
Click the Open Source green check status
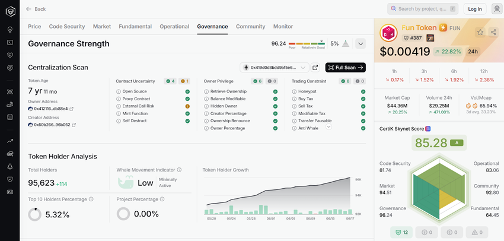click(187, 91)
